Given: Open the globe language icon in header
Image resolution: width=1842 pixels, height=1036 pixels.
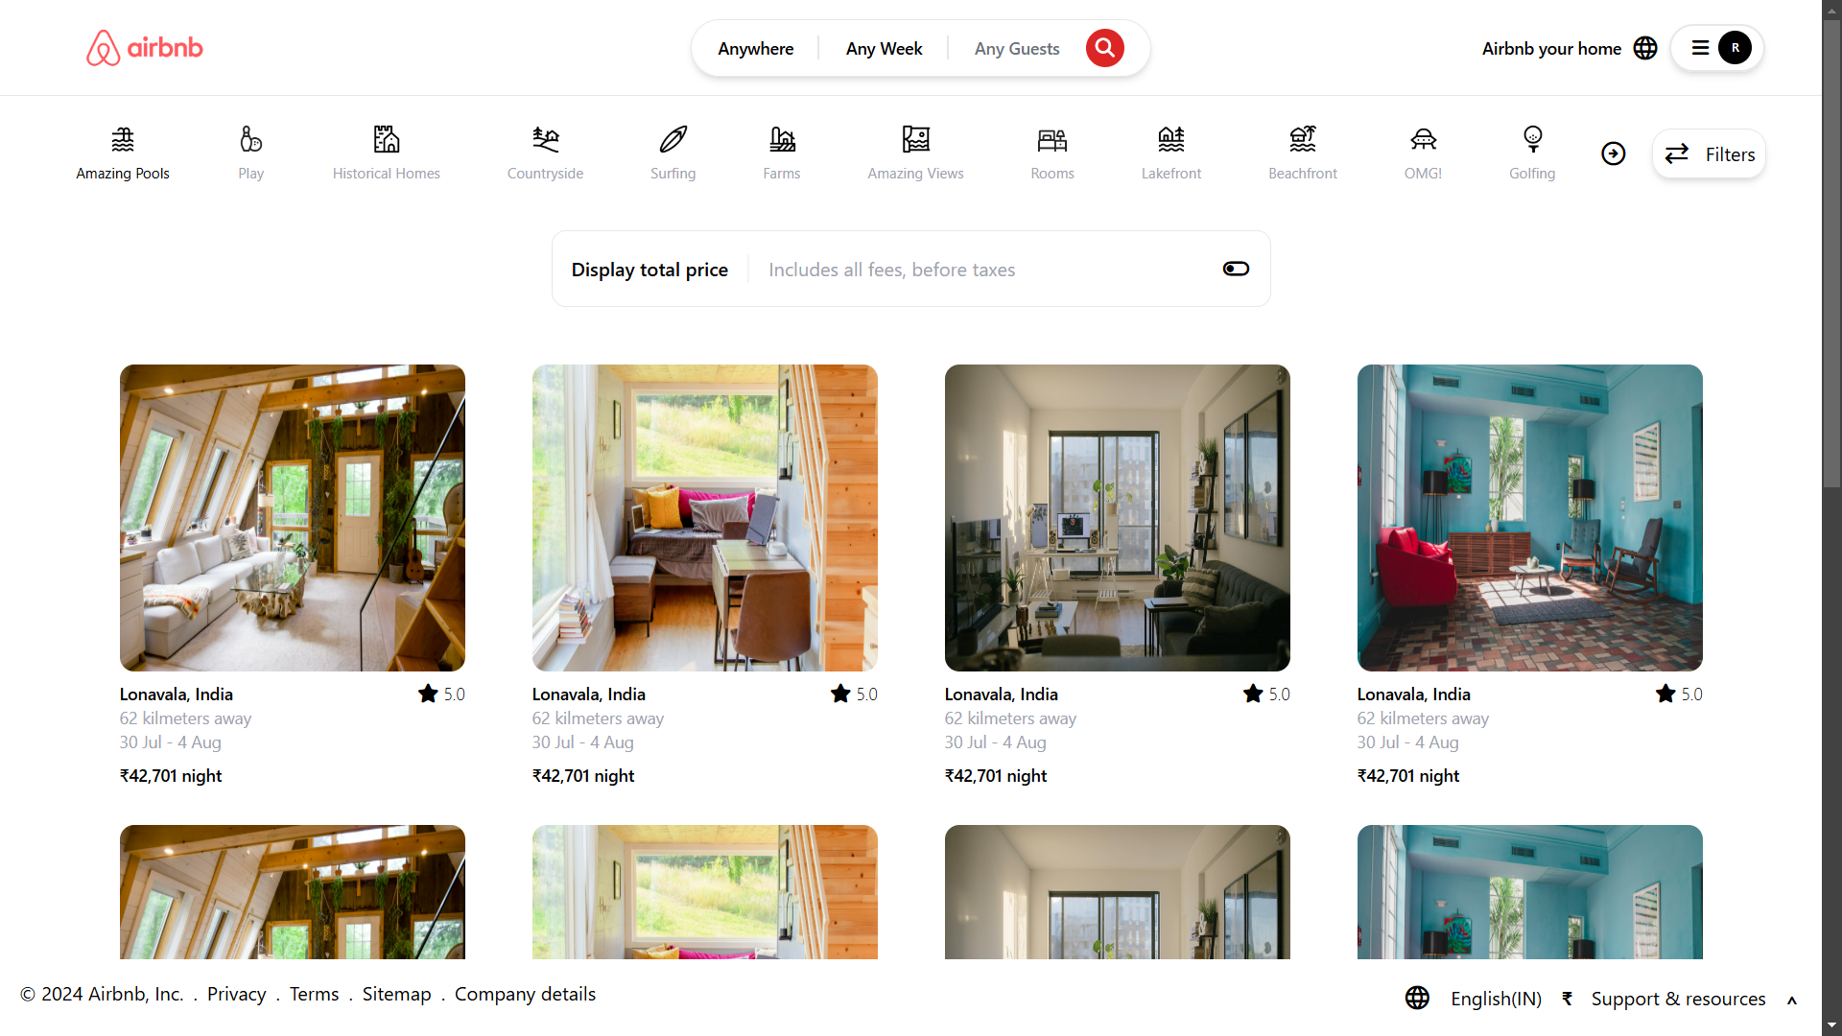Looking at the screenshot, I should [1645, 48].
